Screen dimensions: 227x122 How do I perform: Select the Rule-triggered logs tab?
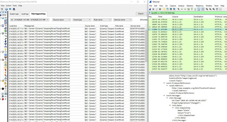(x=38, y=14)
